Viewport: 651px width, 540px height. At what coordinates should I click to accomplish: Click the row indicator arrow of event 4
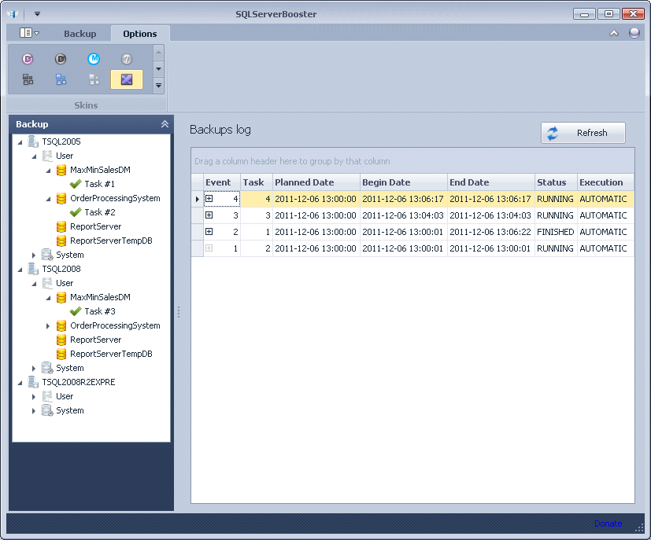[x=198, y=199]
